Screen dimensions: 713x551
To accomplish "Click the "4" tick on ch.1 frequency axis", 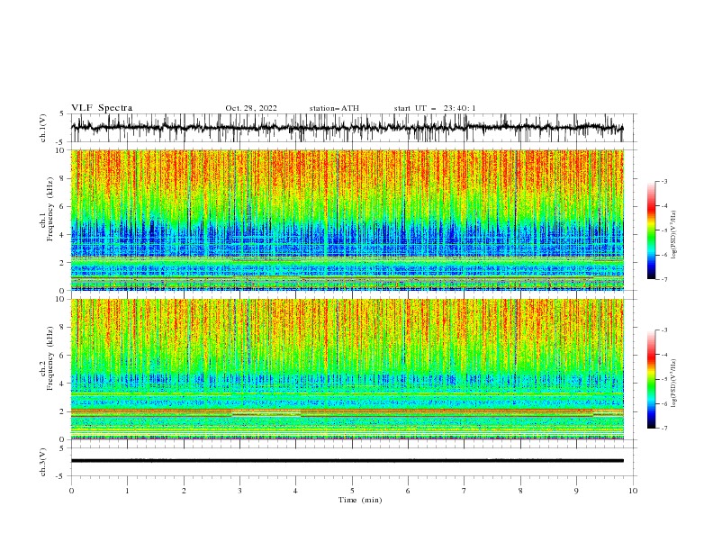I will 63,235.
